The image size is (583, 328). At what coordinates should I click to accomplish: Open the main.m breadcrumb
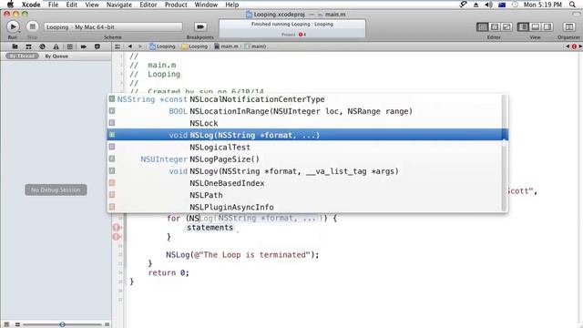(226, 46)
